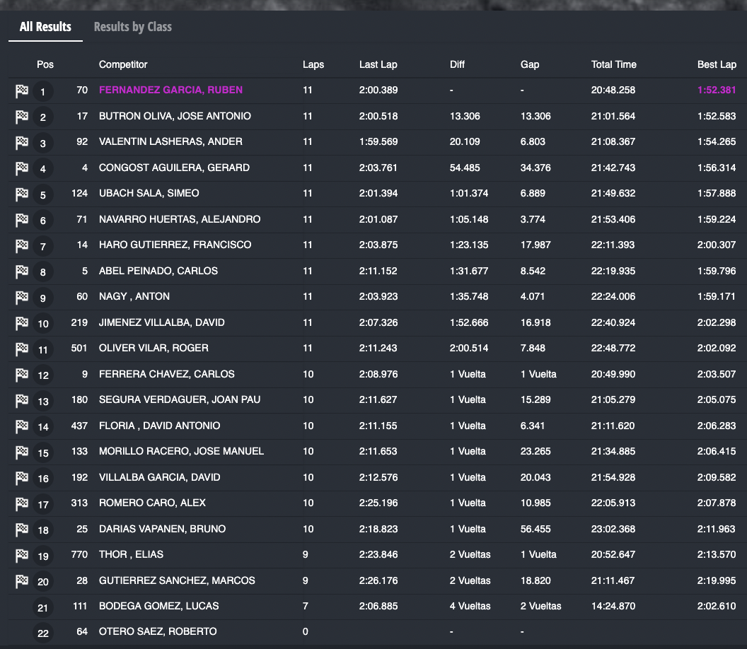Click checkered flag icon for Fernandez Garcia

[22, 90]
